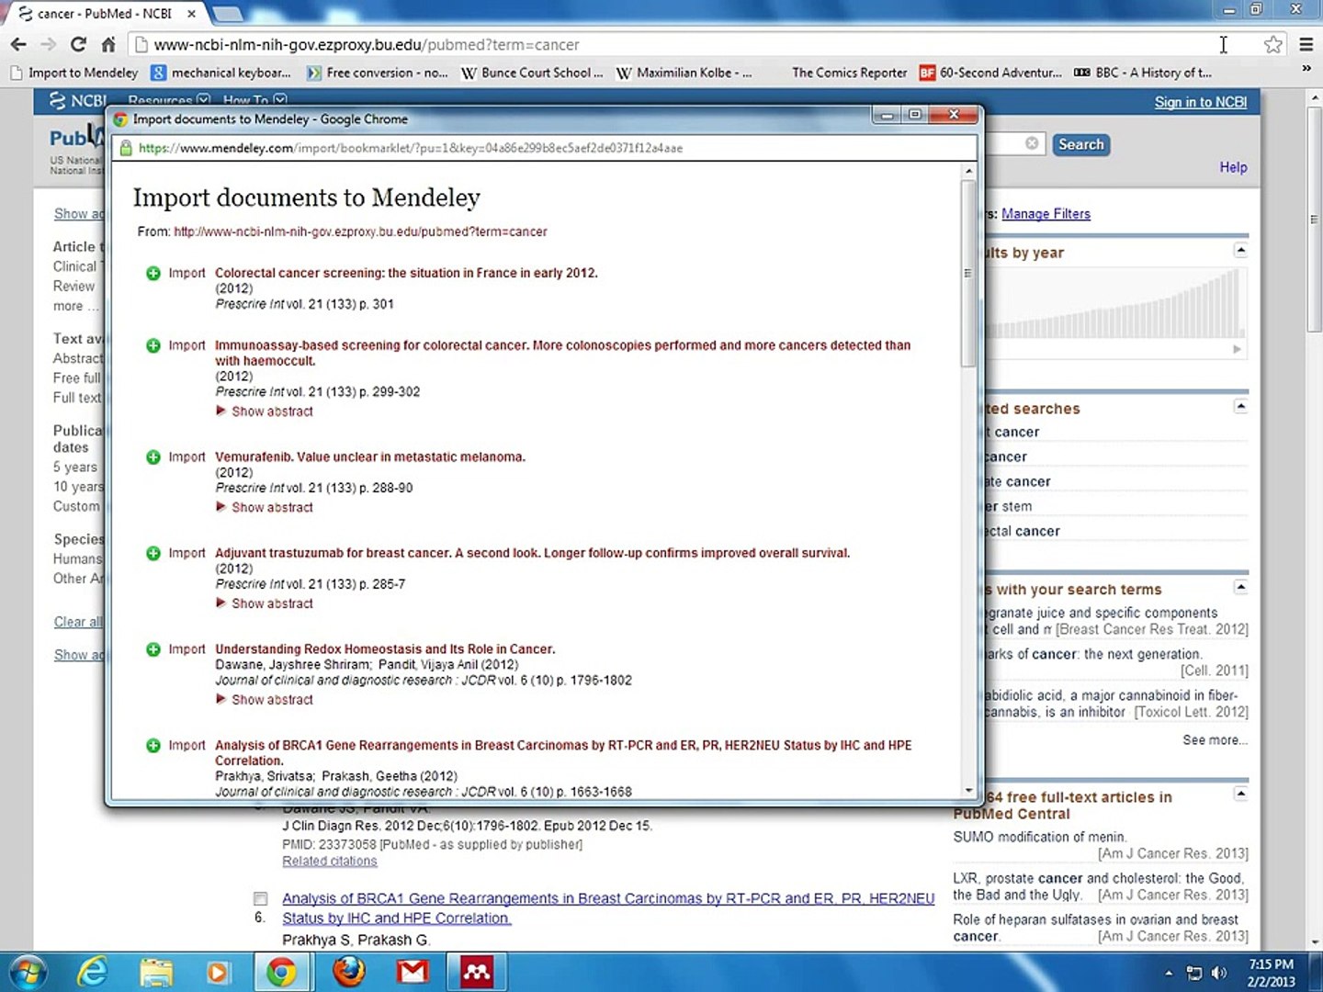Show hidden system tray icons arrow
Screen dimensions: 1323x992
coord(1169,973)
